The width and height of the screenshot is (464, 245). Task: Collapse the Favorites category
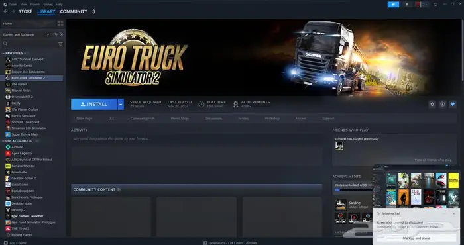(x=3, y=53)
